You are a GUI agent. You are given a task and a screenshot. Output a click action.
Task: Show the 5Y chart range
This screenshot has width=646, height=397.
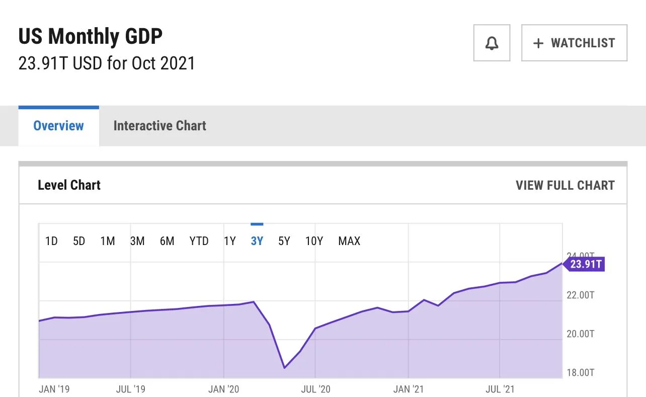284,242
